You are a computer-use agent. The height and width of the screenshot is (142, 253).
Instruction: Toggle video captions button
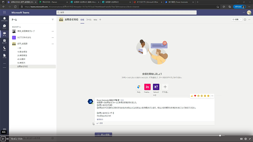pyautogui.click(x=241, y=139)
